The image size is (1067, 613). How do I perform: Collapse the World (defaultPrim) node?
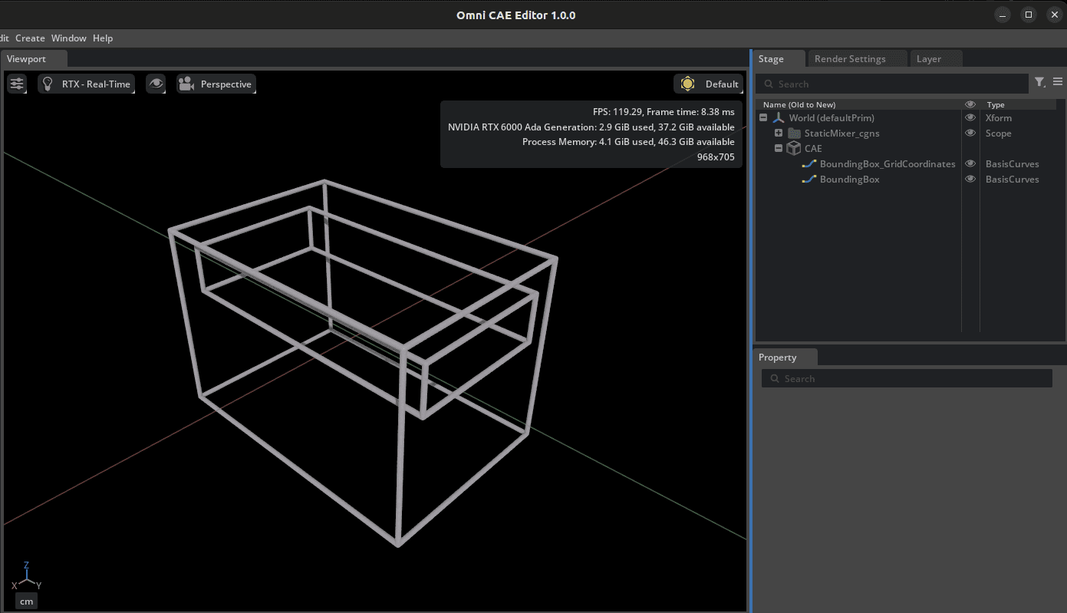[x=762, y=117]
